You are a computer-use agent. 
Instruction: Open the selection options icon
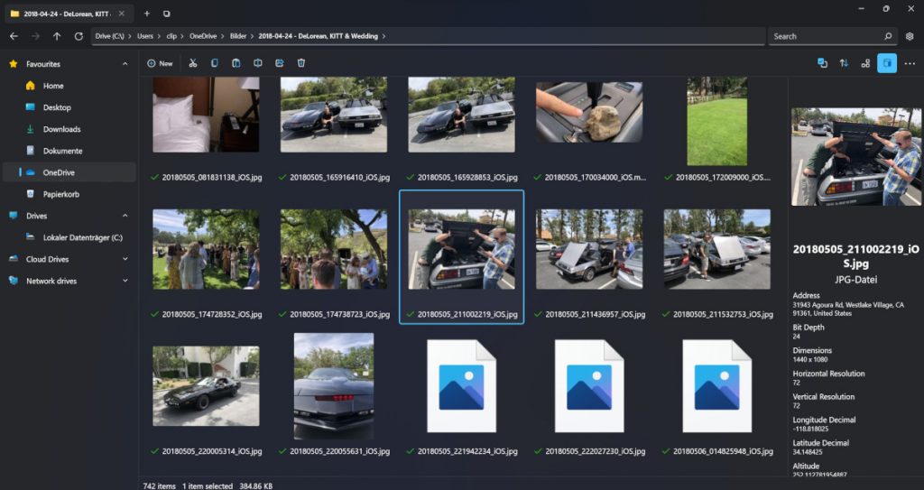[x=822, y=63]
